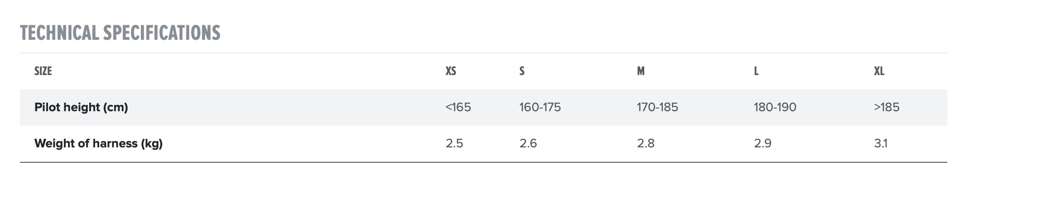Click the Technical Specifications heading

(120, 33)
